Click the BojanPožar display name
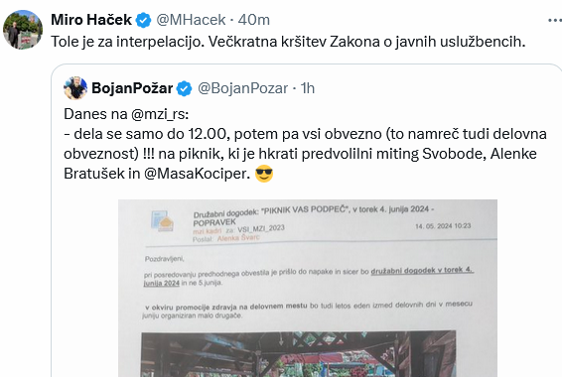The image size is (562, 377). pyautogui.click(x=132, y=88)
